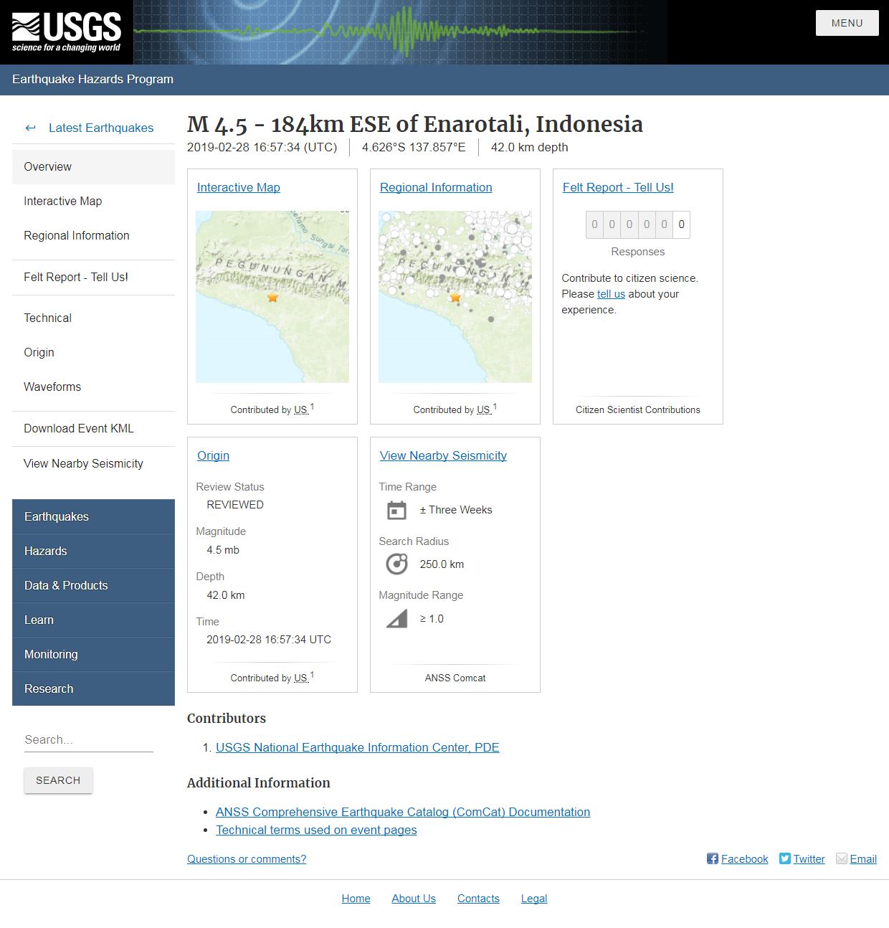Open the Learn navigation section
Screen dimensions: 889x928
pyautogui.click(x=93, y=620)
